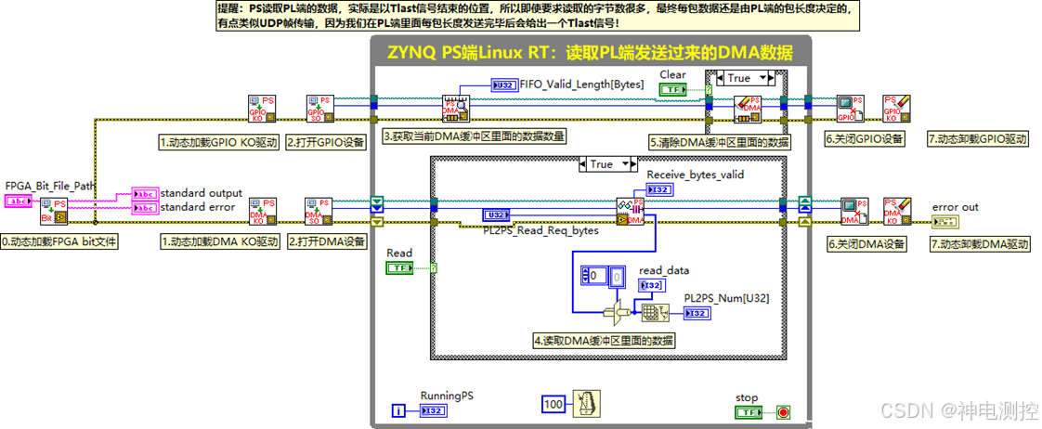Viewport: 1042px width, 429px height.
Task: Select the array constant element value 0
Action: (x=617, y=275)
